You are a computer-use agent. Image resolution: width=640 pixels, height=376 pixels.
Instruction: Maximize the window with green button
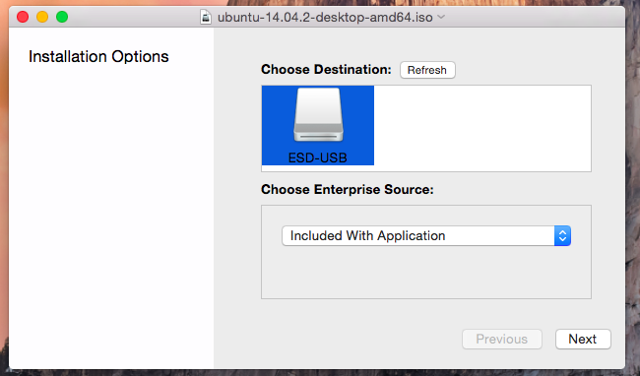point(62,17)
